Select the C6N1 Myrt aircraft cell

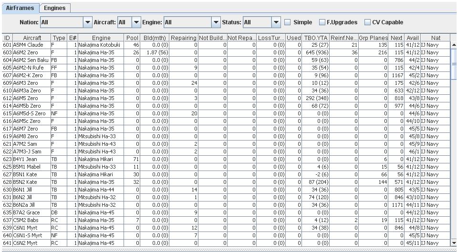point(32,228)
